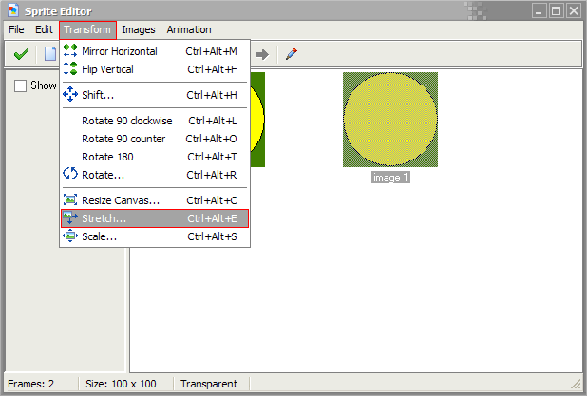Click the gray right arrow toolbar icon
This screenshot has height=396, width=587.
[x=262, y=54]
